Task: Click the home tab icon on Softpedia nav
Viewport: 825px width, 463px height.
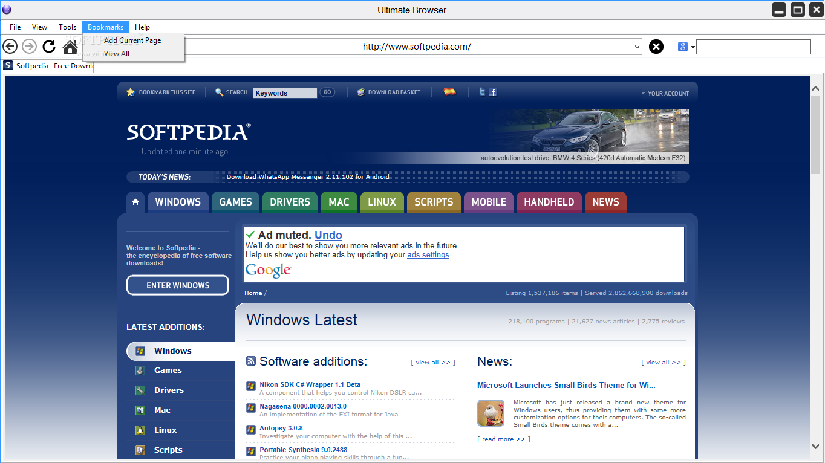Action: click(x=135, y=202)
